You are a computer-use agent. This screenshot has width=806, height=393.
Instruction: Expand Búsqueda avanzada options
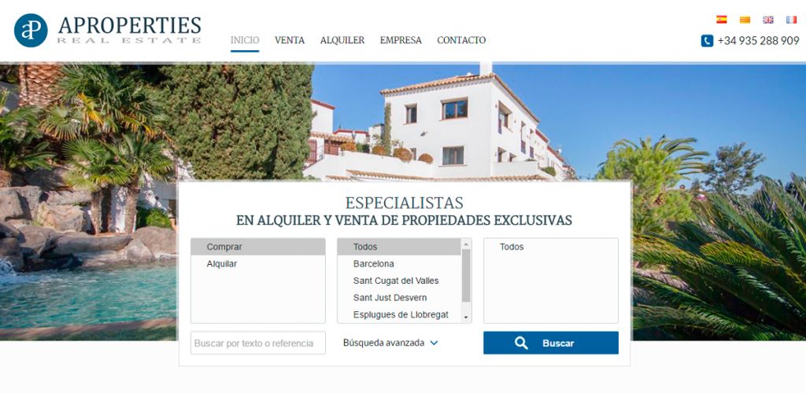coord(390,343)
